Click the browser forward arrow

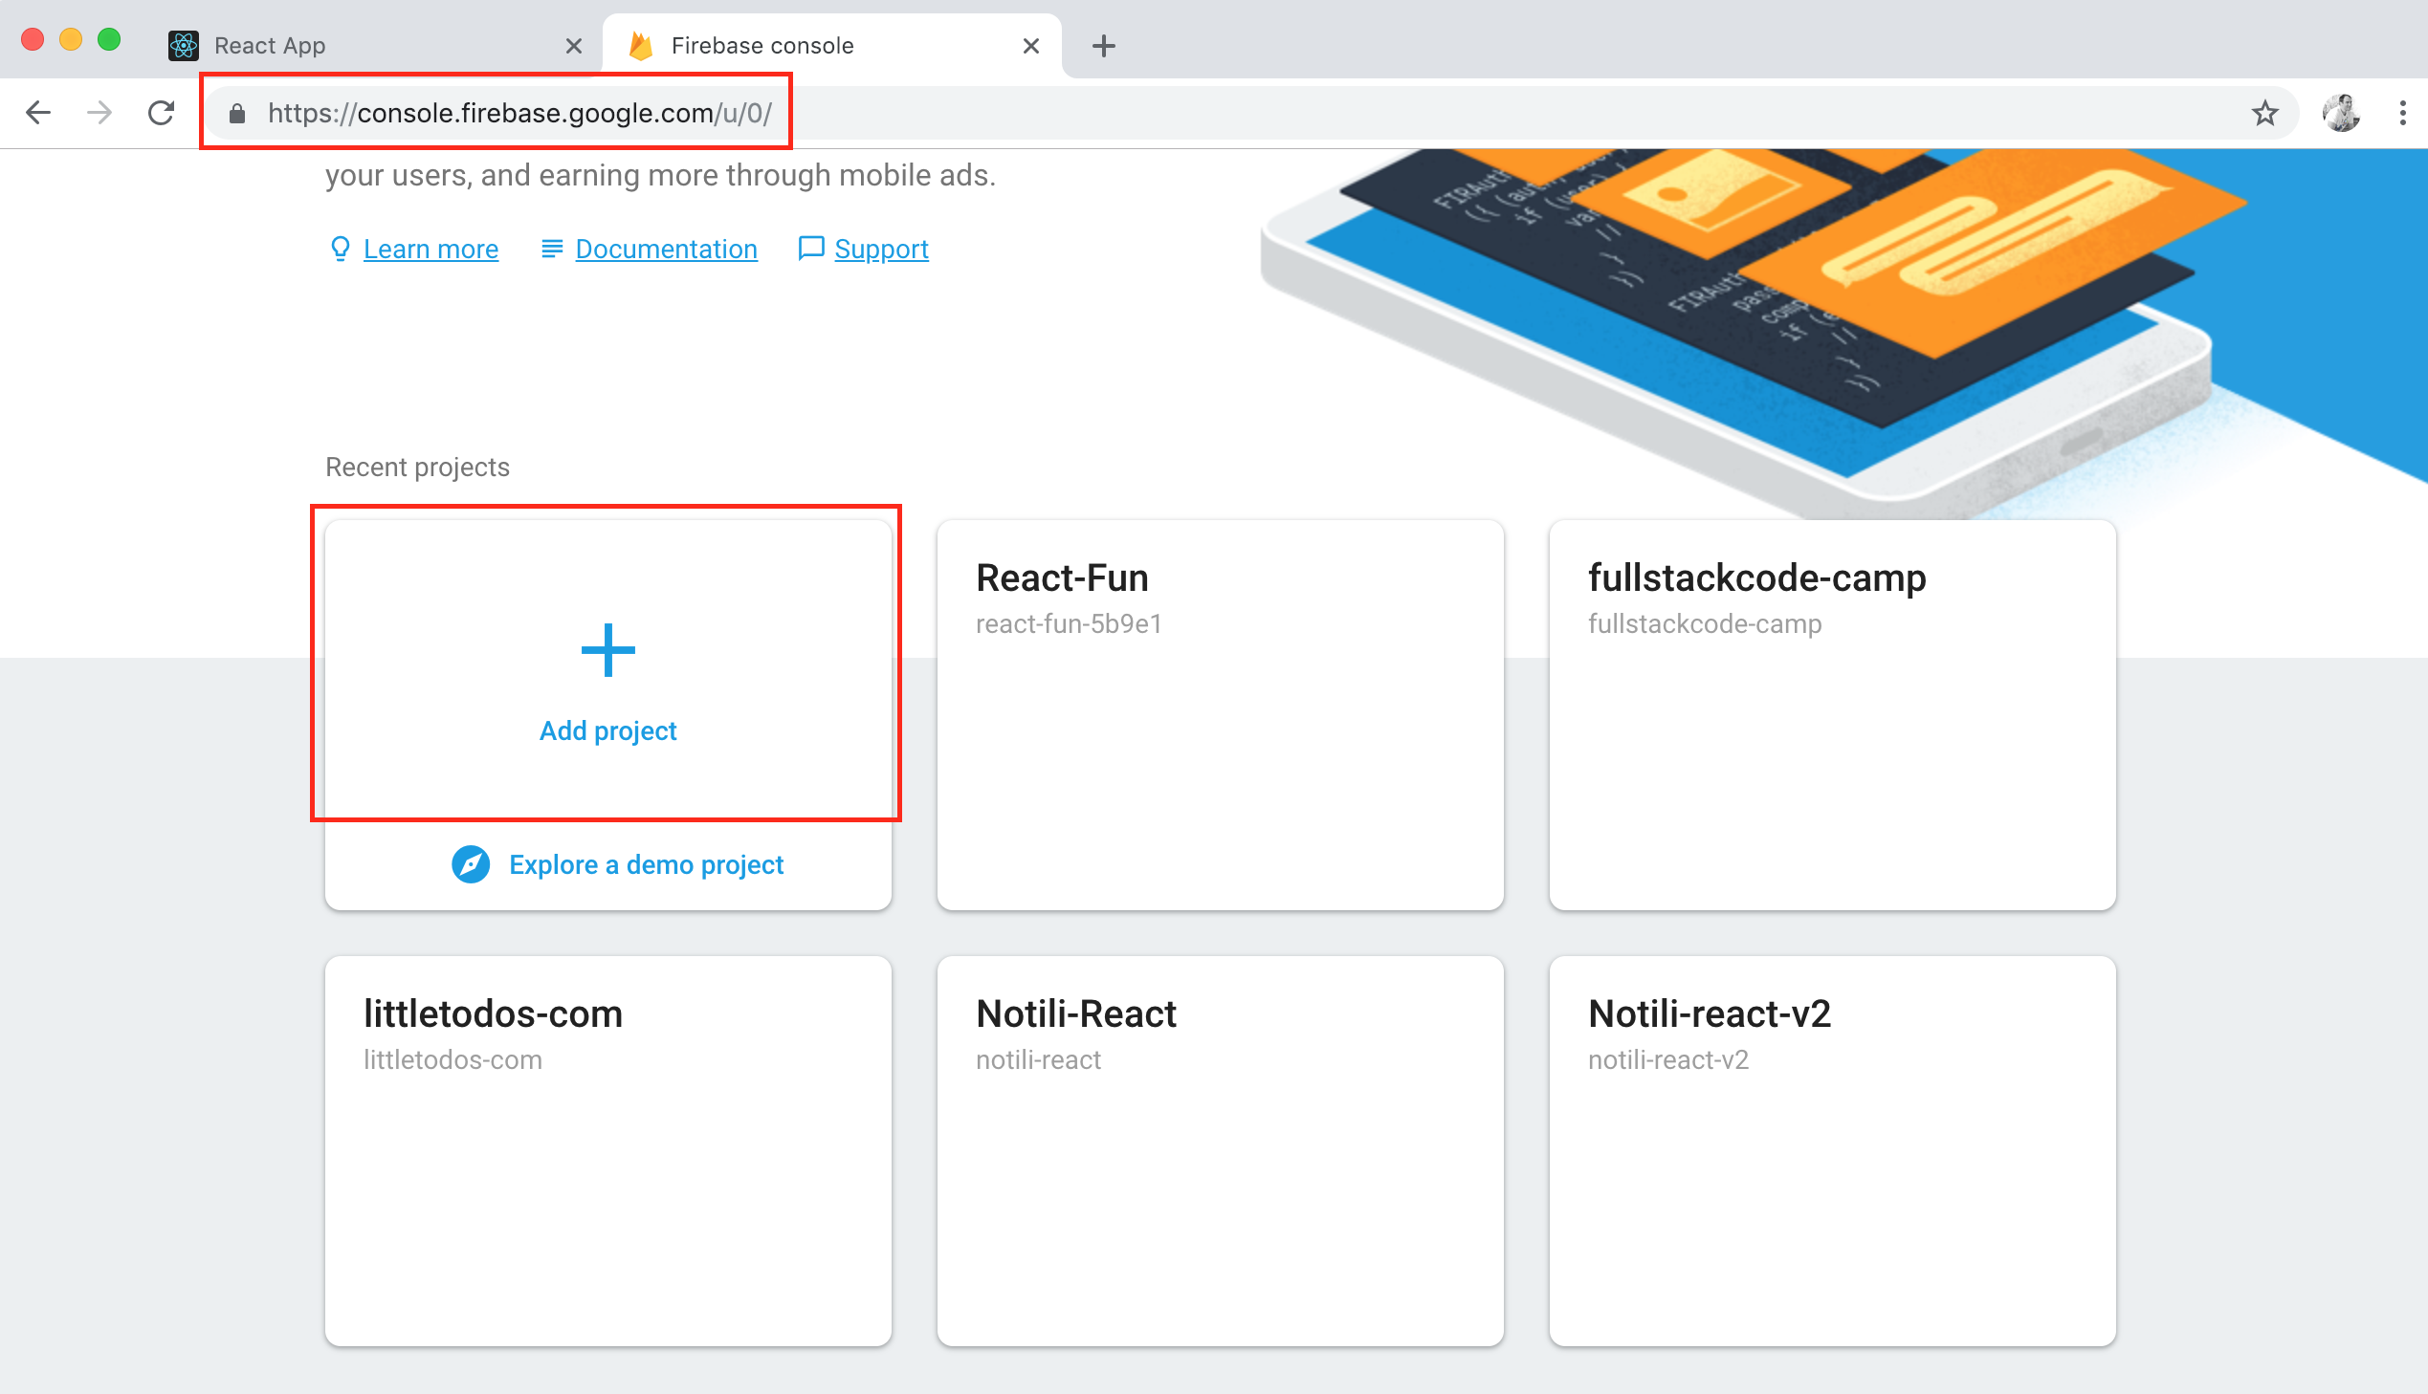[99, 113]
